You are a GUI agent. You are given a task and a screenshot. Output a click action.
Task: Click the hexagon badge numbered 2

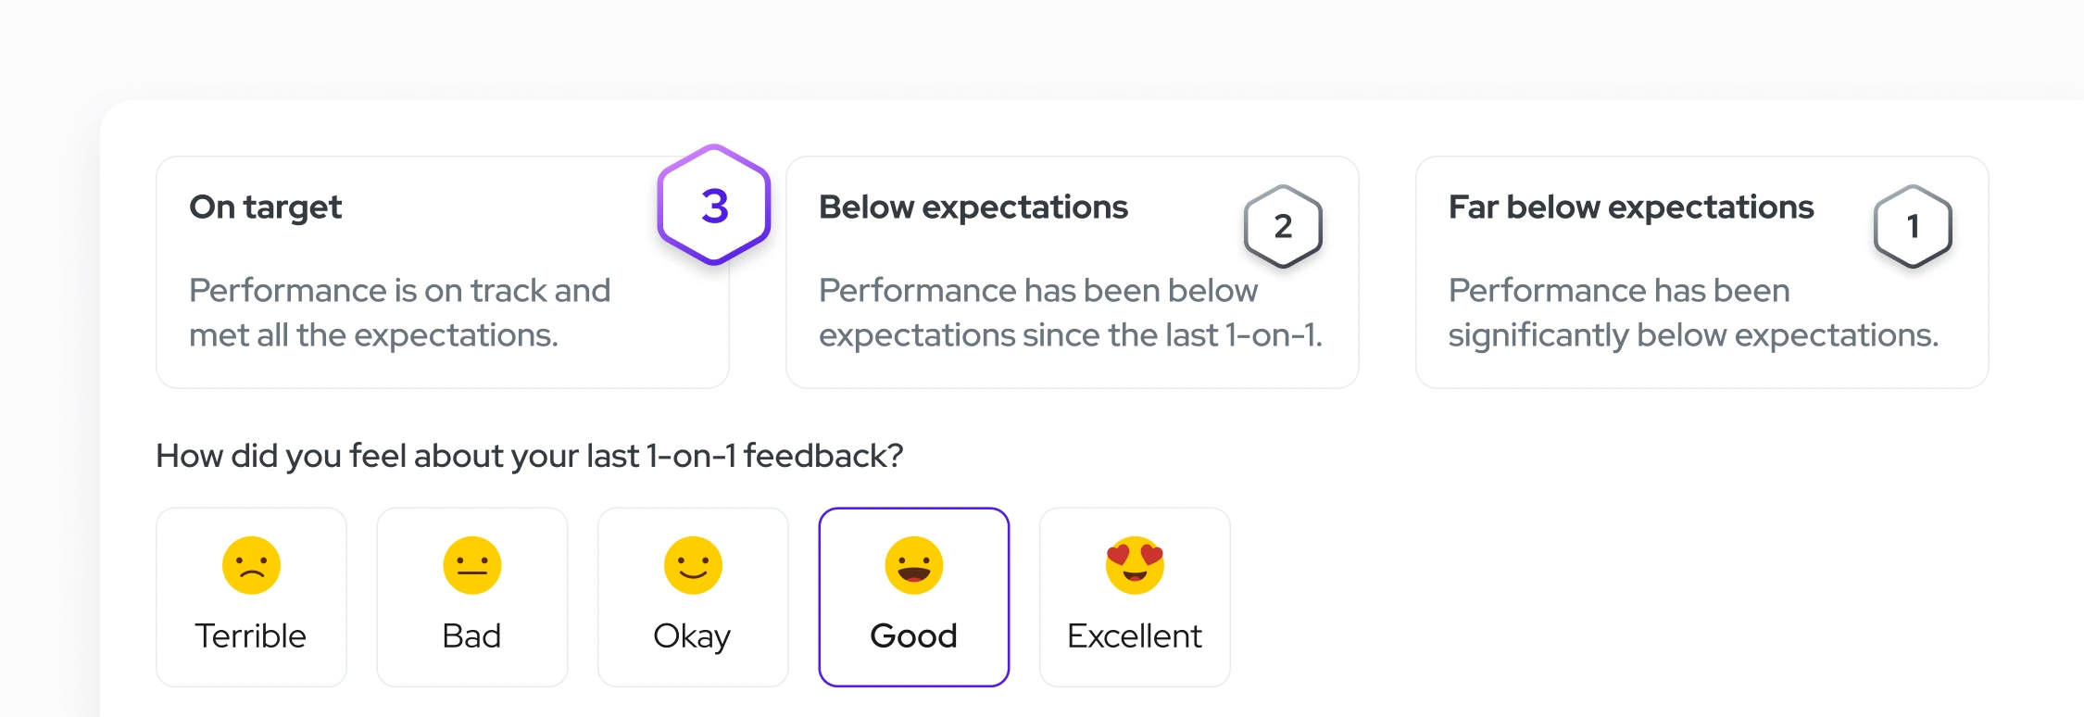pyautogui.click(x=1283, y=226)
